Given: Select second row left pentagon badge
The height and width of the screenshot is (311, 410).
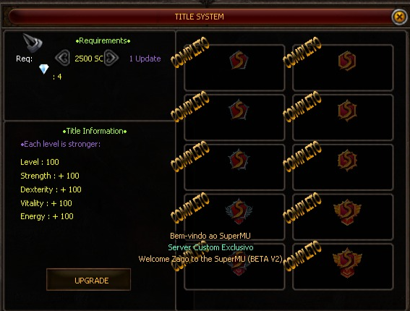Looking at the screenshot, I should pyautogui.click(x=239, y=109).
